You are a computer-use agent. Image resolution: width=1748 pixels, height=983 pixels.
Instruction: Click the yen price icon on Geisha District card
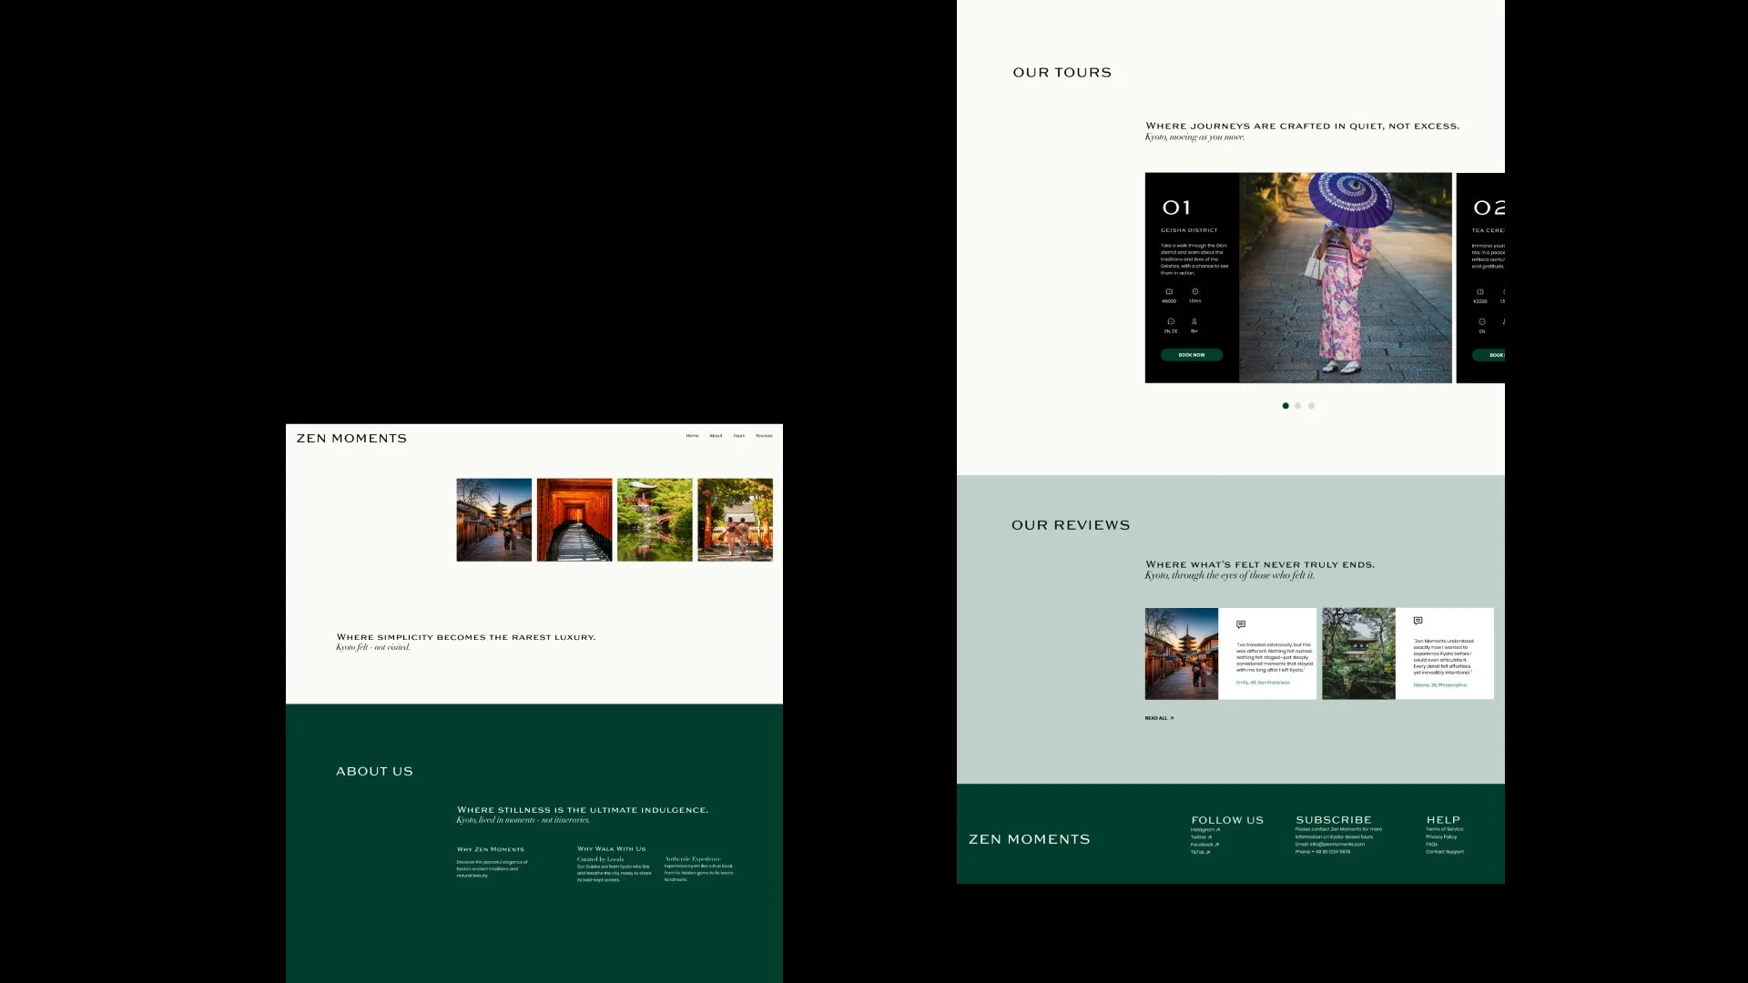pos(1169,292)
